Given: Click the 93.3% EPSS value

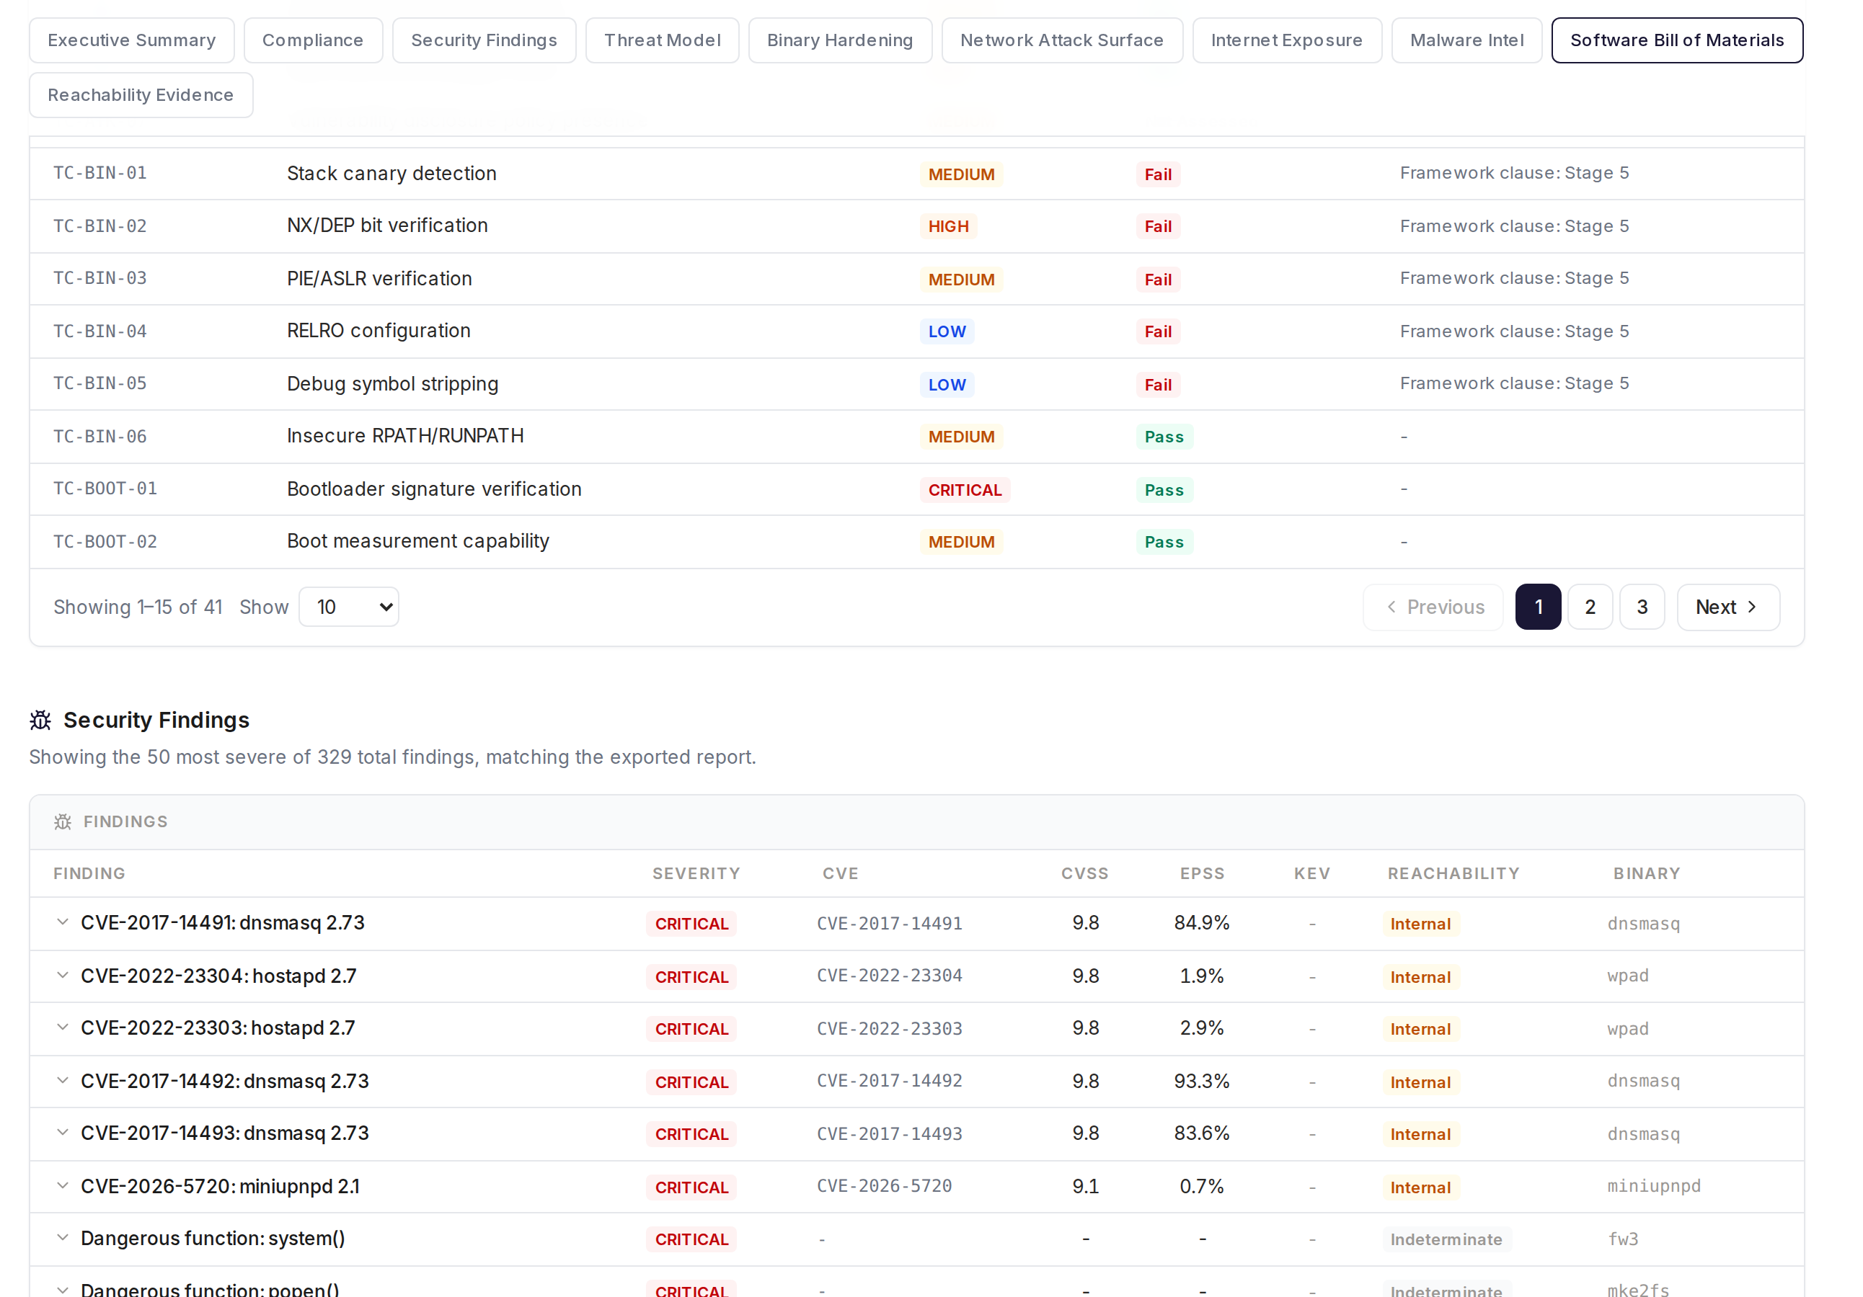Looking at the screenshot, I should coord(1202,1082).
